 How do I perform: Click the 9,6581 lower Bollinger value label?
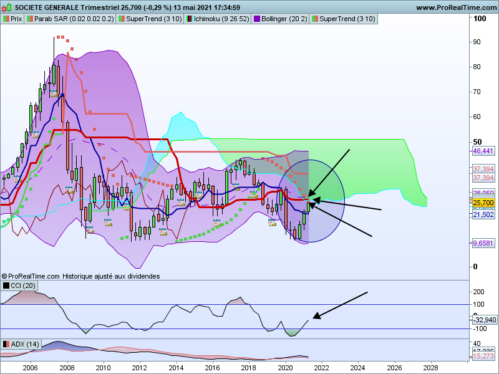coord(483,243)
